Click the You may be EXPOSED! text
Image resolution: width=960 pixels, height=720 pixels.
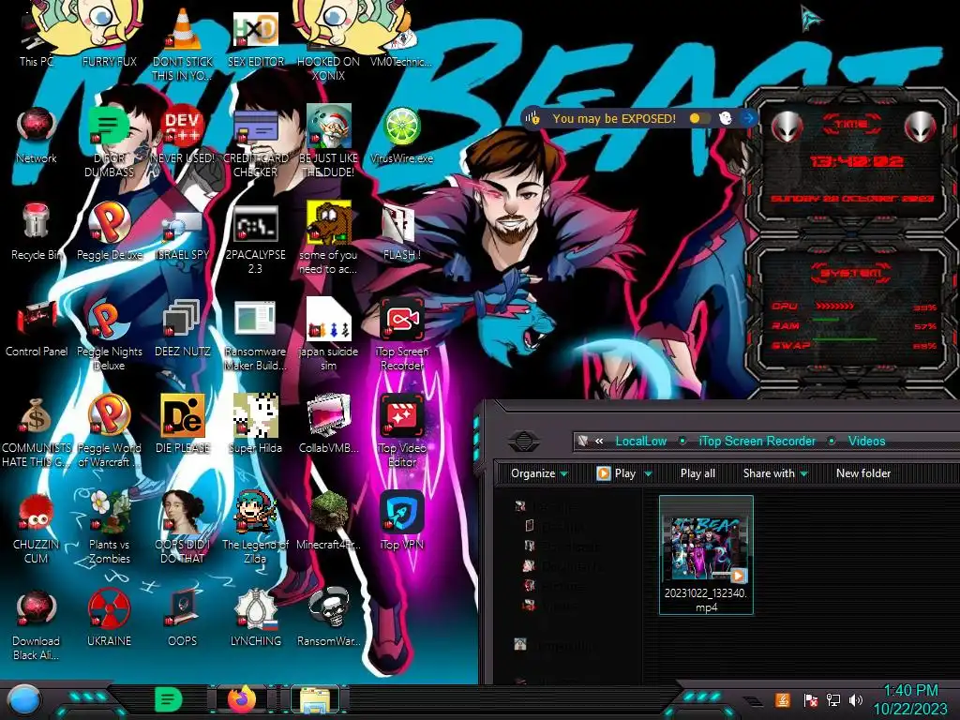point(614,118)
